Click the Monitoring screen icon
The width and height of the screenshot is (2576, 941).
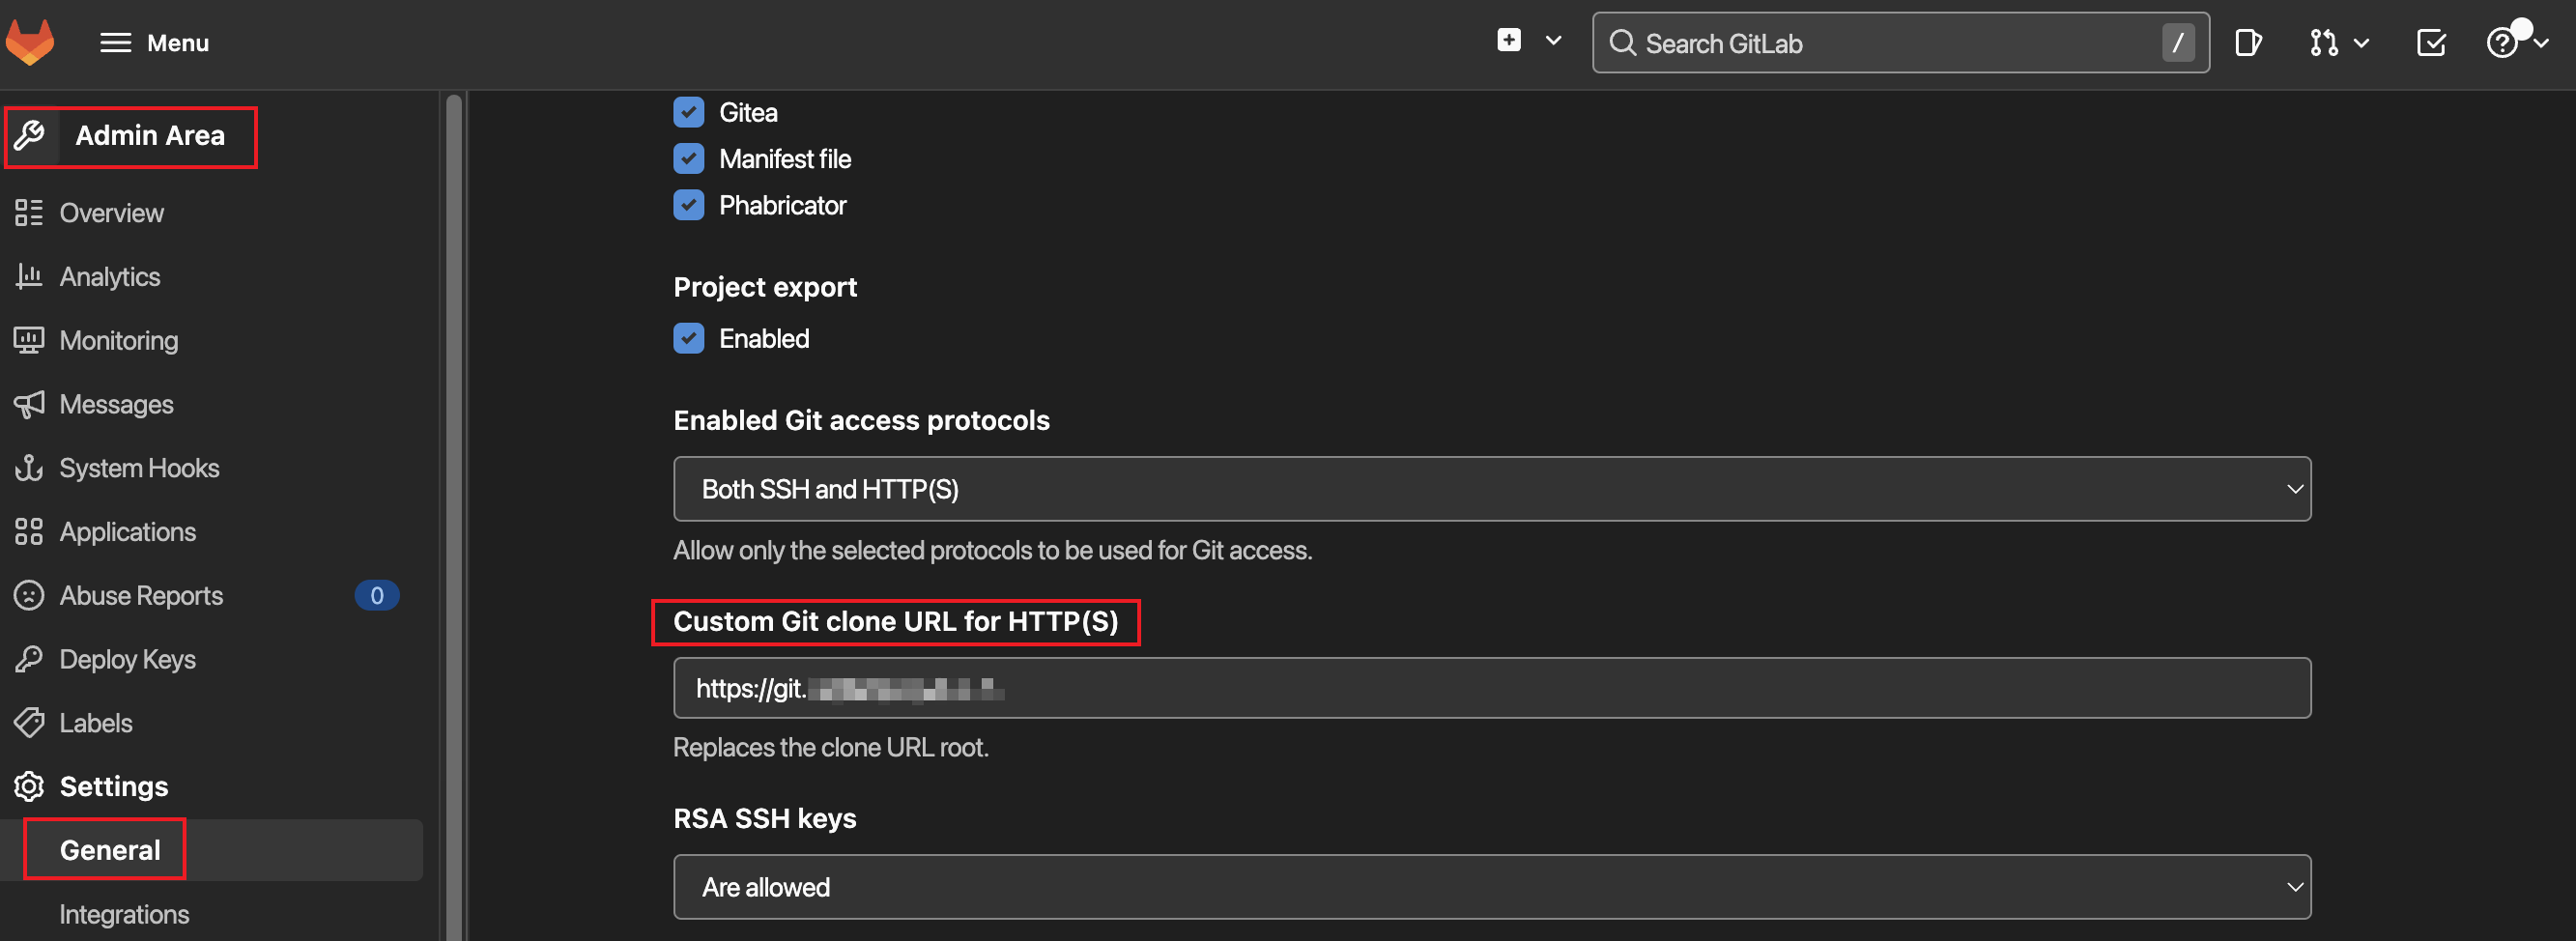click(29, 340)
